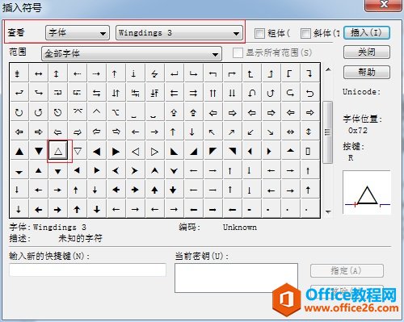The image size is (404, 322).
Task: Open help with the 帮助 button
Action: [x=367, y=72]
